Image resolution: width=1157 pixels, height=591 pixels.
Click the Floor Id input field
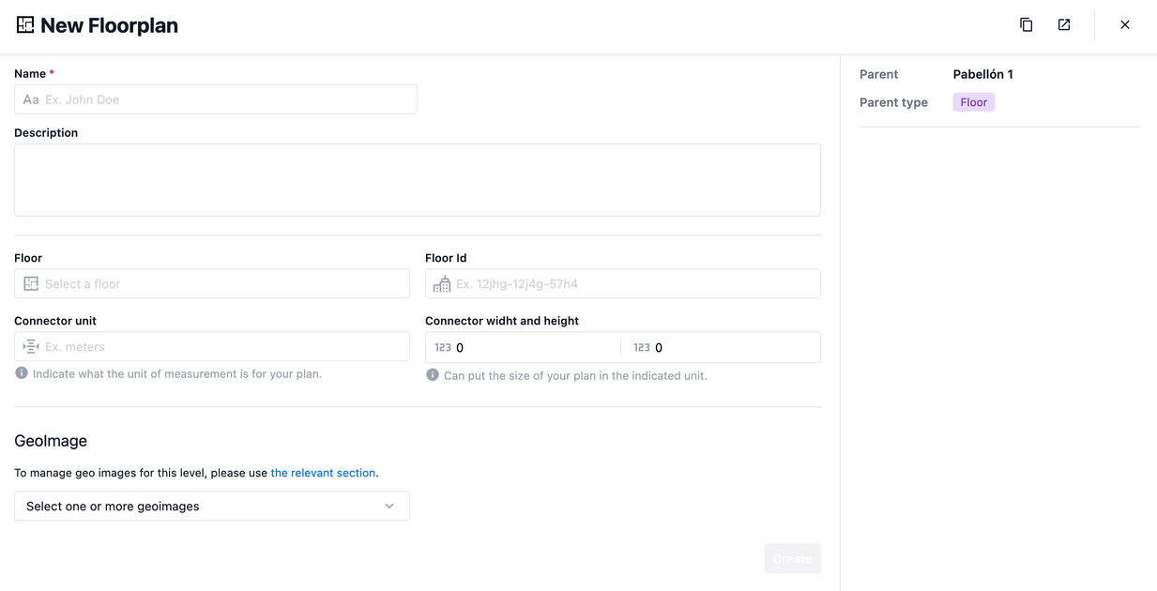click(x=633, y=284)
